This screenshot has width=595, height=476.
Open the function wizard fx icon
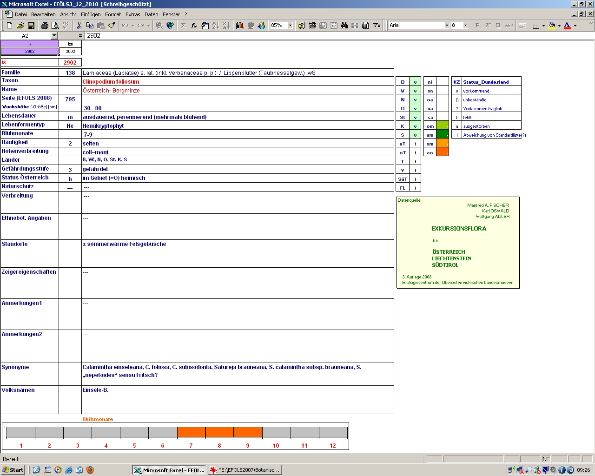click(194, 26)
